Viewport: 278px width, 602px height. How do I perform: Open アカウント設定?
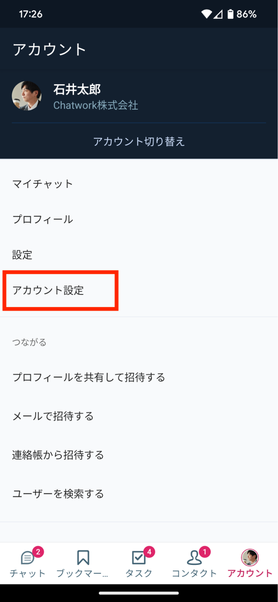139,290
